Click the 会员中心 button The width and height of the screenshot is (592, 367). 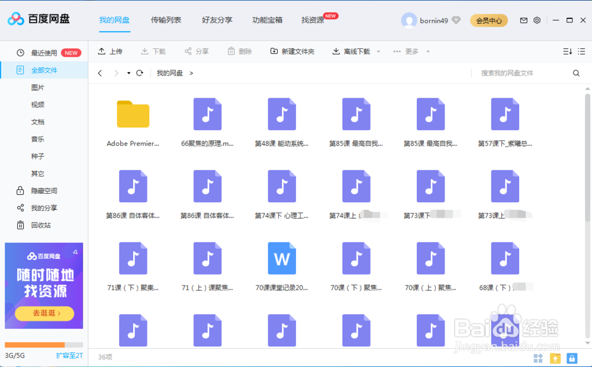click(489, 20)
